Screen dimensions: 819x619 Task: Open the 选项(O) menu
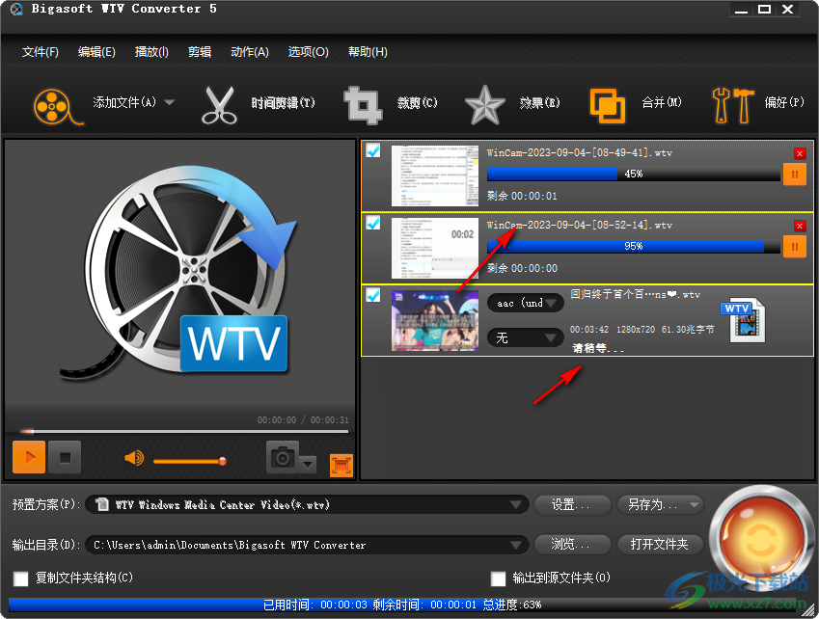click(308, 52)
